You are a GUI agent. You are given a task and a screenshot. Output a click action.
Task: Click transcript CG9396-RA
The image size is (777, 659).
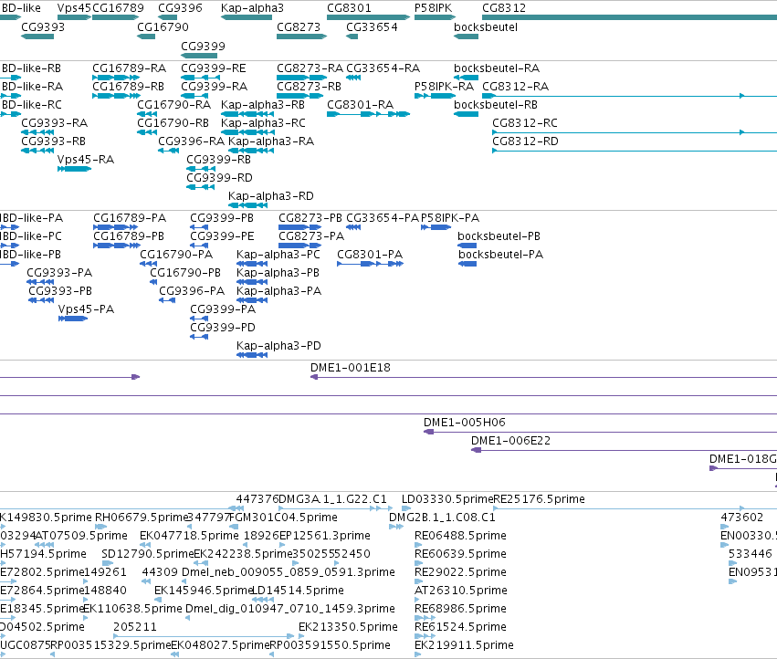click(191, 141)
